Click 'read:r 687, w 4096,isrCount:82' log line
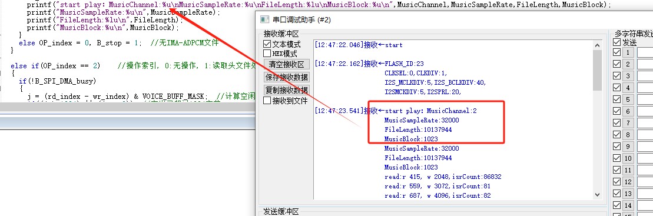This screenshot has height=216, width=653. click(437, 195)
